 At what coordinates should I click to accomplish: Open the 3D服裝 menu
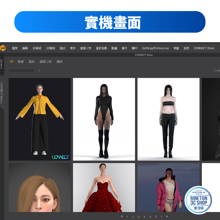click(x=37, y=48)
